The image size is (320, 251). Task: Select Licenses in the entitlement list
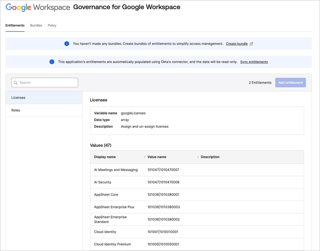click(x=44, y=97)
